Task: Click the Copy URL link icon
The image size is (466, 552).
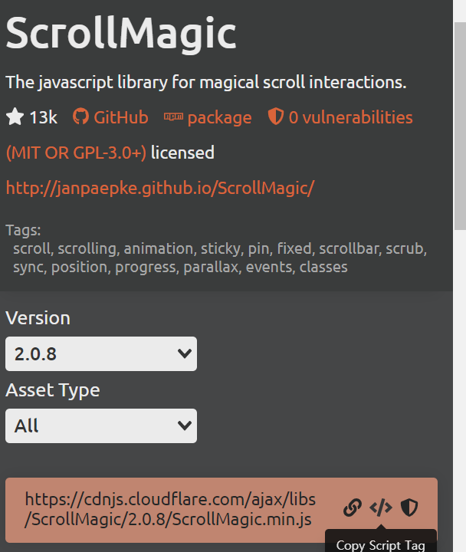Action: point(353,508)
